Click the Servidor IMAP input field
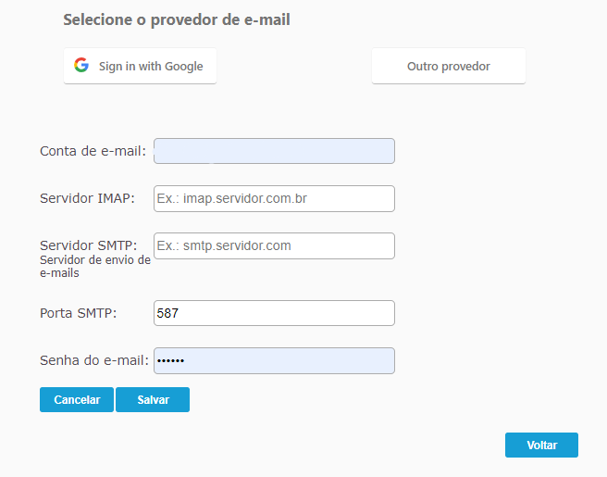The image size is (607, 477). click(274, 198)
